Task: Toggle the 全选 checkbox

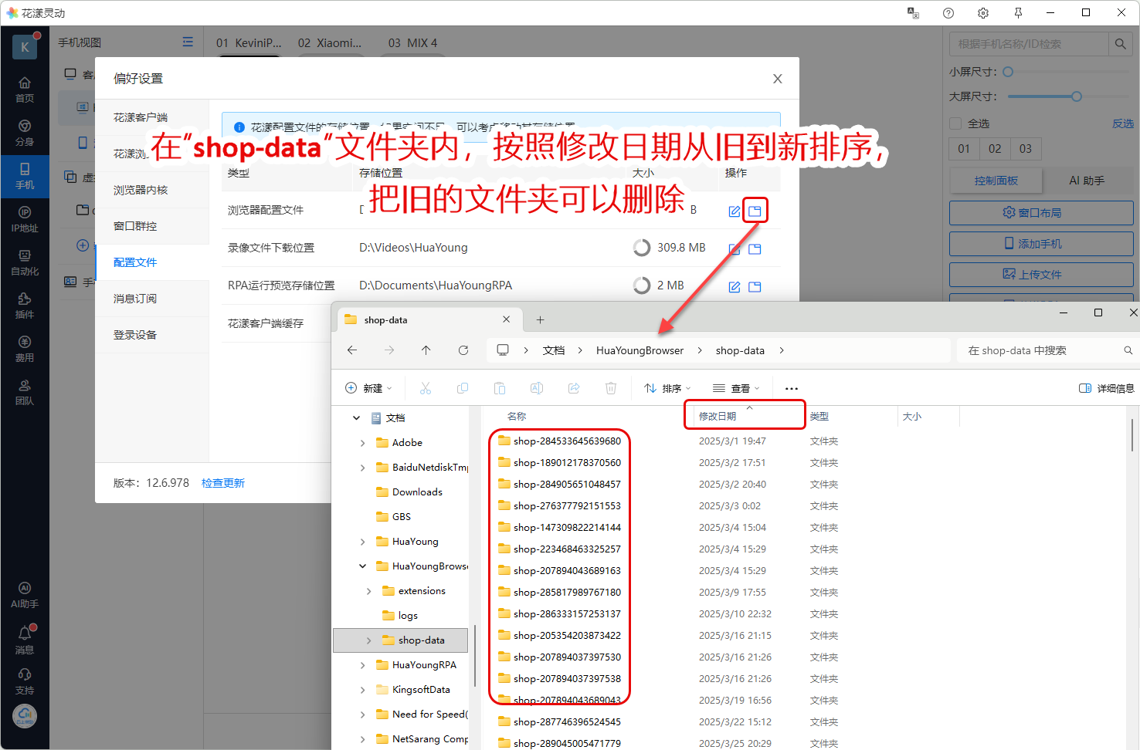Action: [x=955, y=123]
